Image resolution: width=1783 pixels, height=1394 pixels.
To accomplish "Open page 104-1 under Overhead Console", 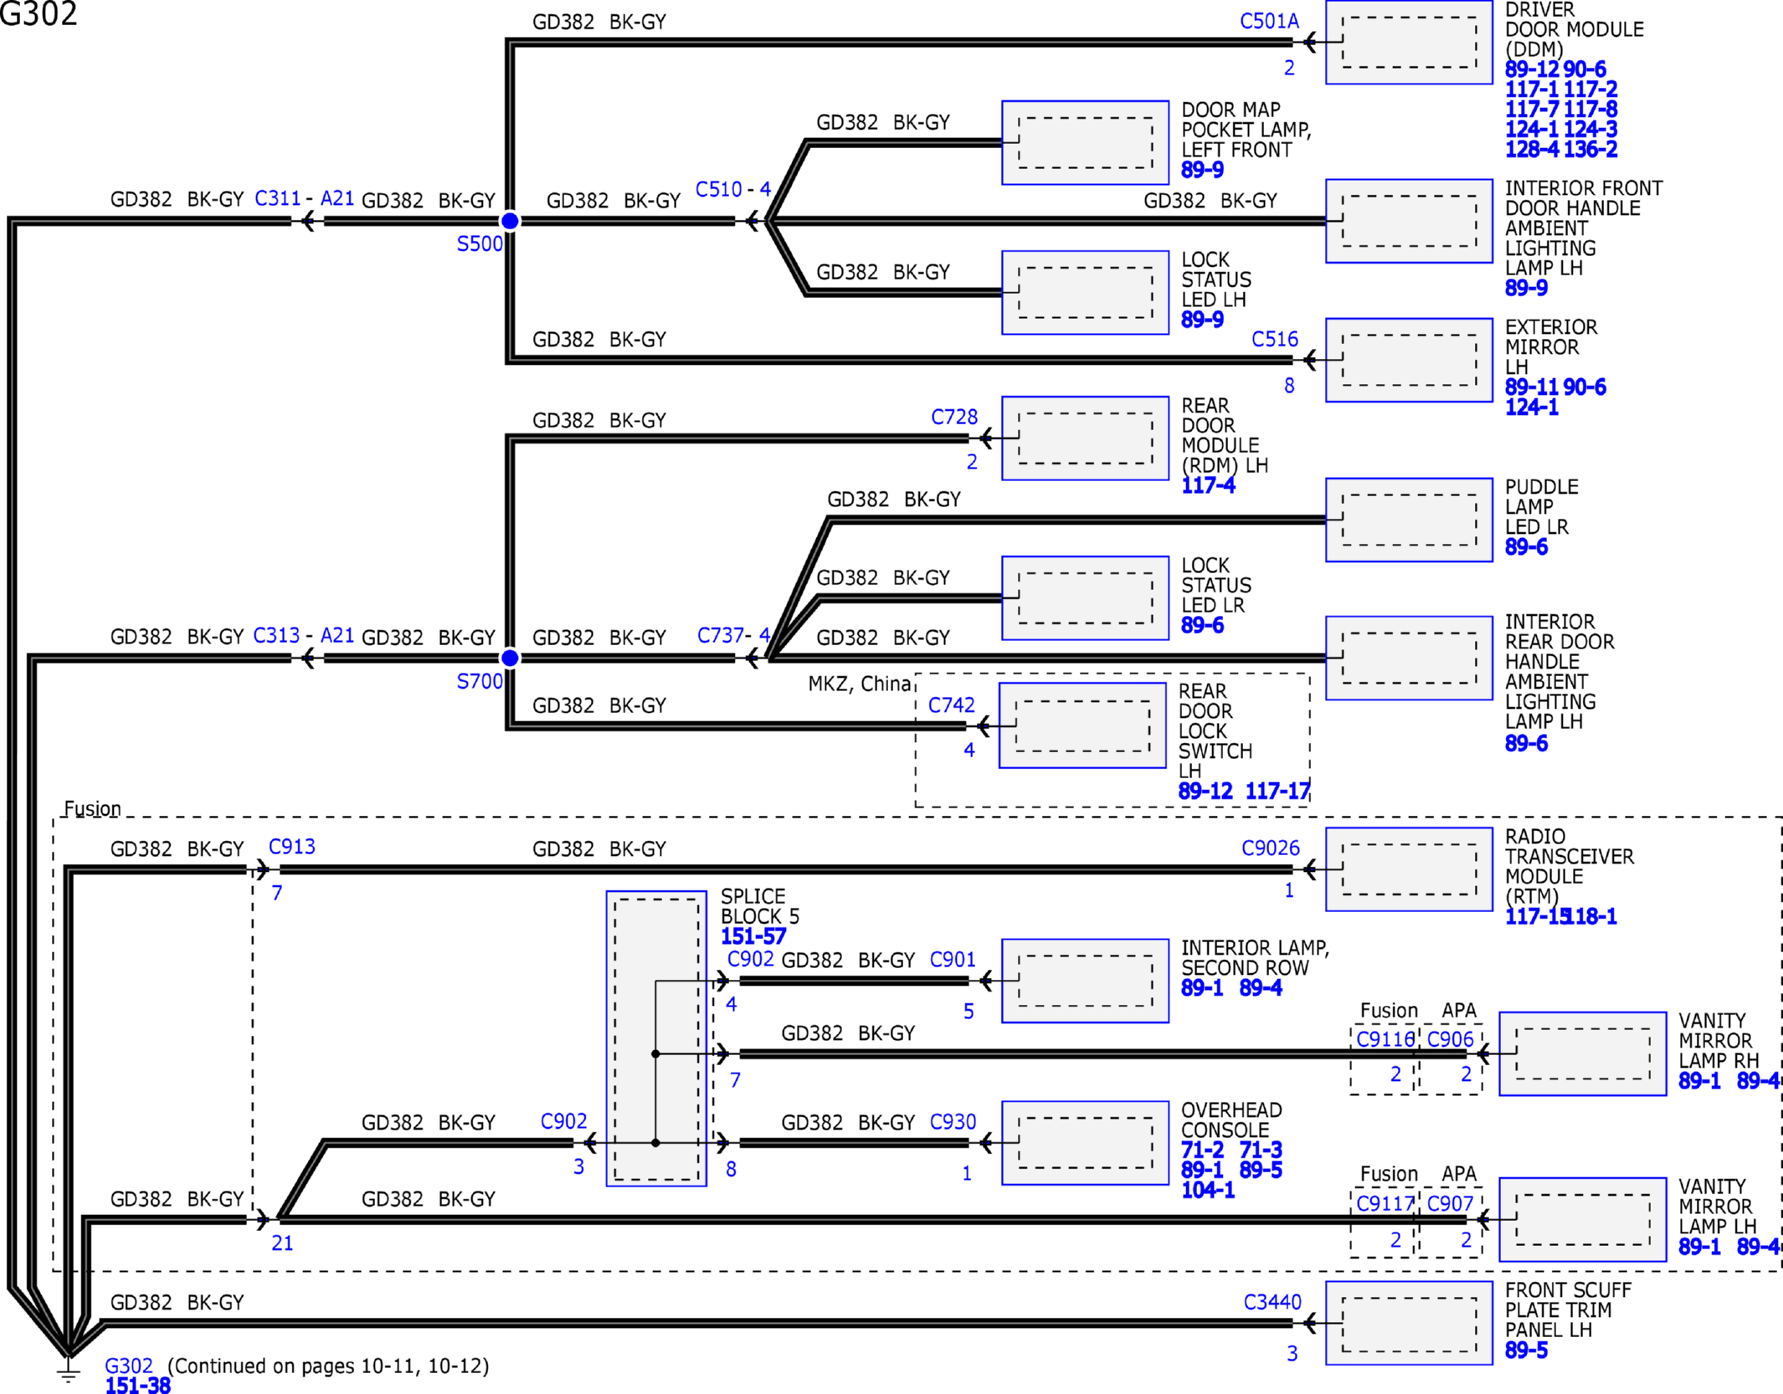I will coord(1208,1191).
